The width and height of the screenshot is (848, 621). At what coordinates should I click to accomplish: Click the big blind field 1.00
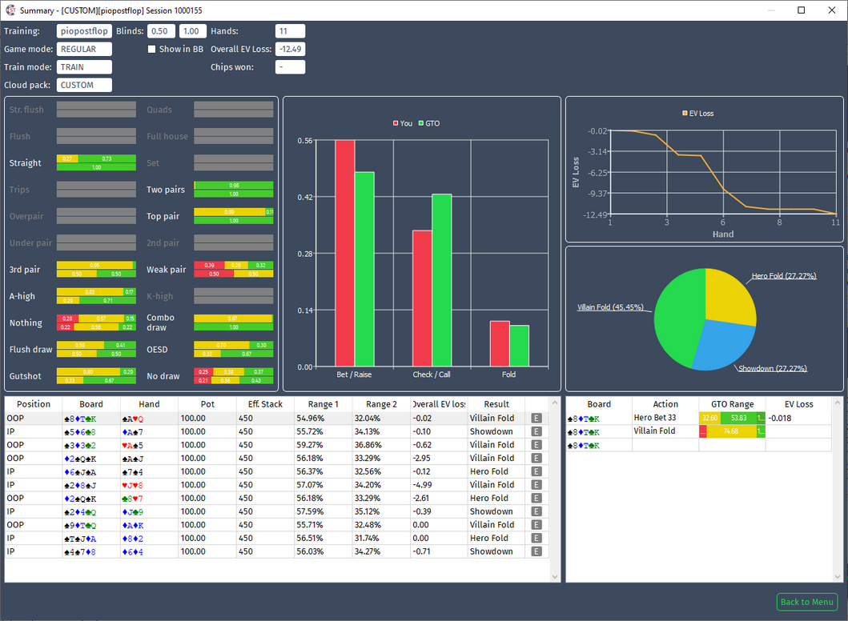193,31
